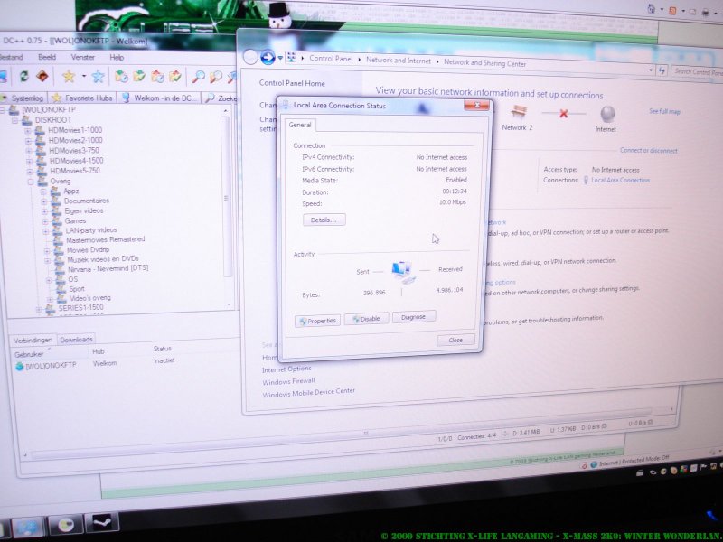Click the green Reconnect arrows icon in DC++
Viewport: 723px width, 542px height.
24,77
